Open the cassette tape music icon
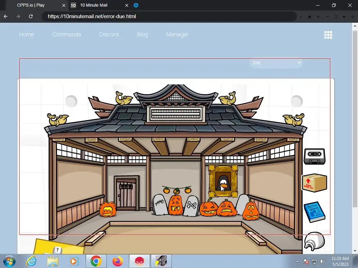 (314, 156)
